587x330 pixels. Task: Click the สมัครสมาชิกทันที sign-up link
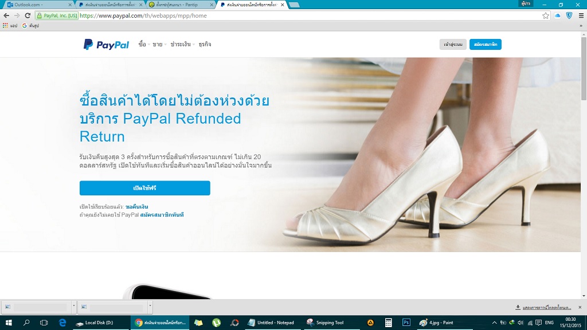[162, 215]
